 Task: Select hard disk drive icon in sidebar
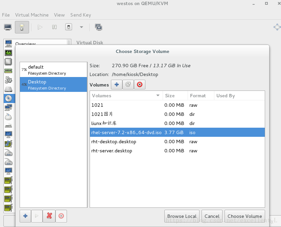8,89
